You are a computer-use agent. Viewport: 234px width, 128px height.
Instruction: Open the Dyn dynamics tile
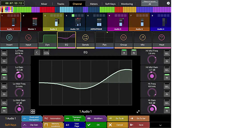[x=47, y=40]
